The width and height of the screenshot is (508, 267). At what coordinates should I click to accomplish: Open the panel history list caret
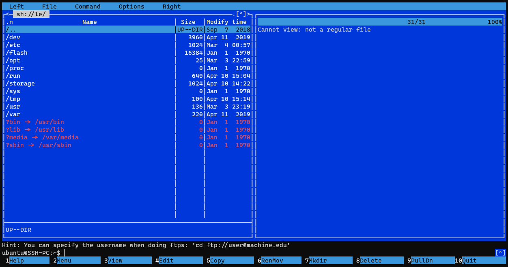(x=241, y=14)
